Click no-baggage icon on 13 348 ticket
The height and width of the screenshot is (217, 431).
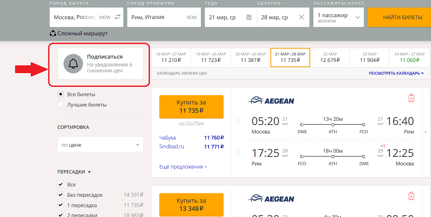[x=411, y=196]
